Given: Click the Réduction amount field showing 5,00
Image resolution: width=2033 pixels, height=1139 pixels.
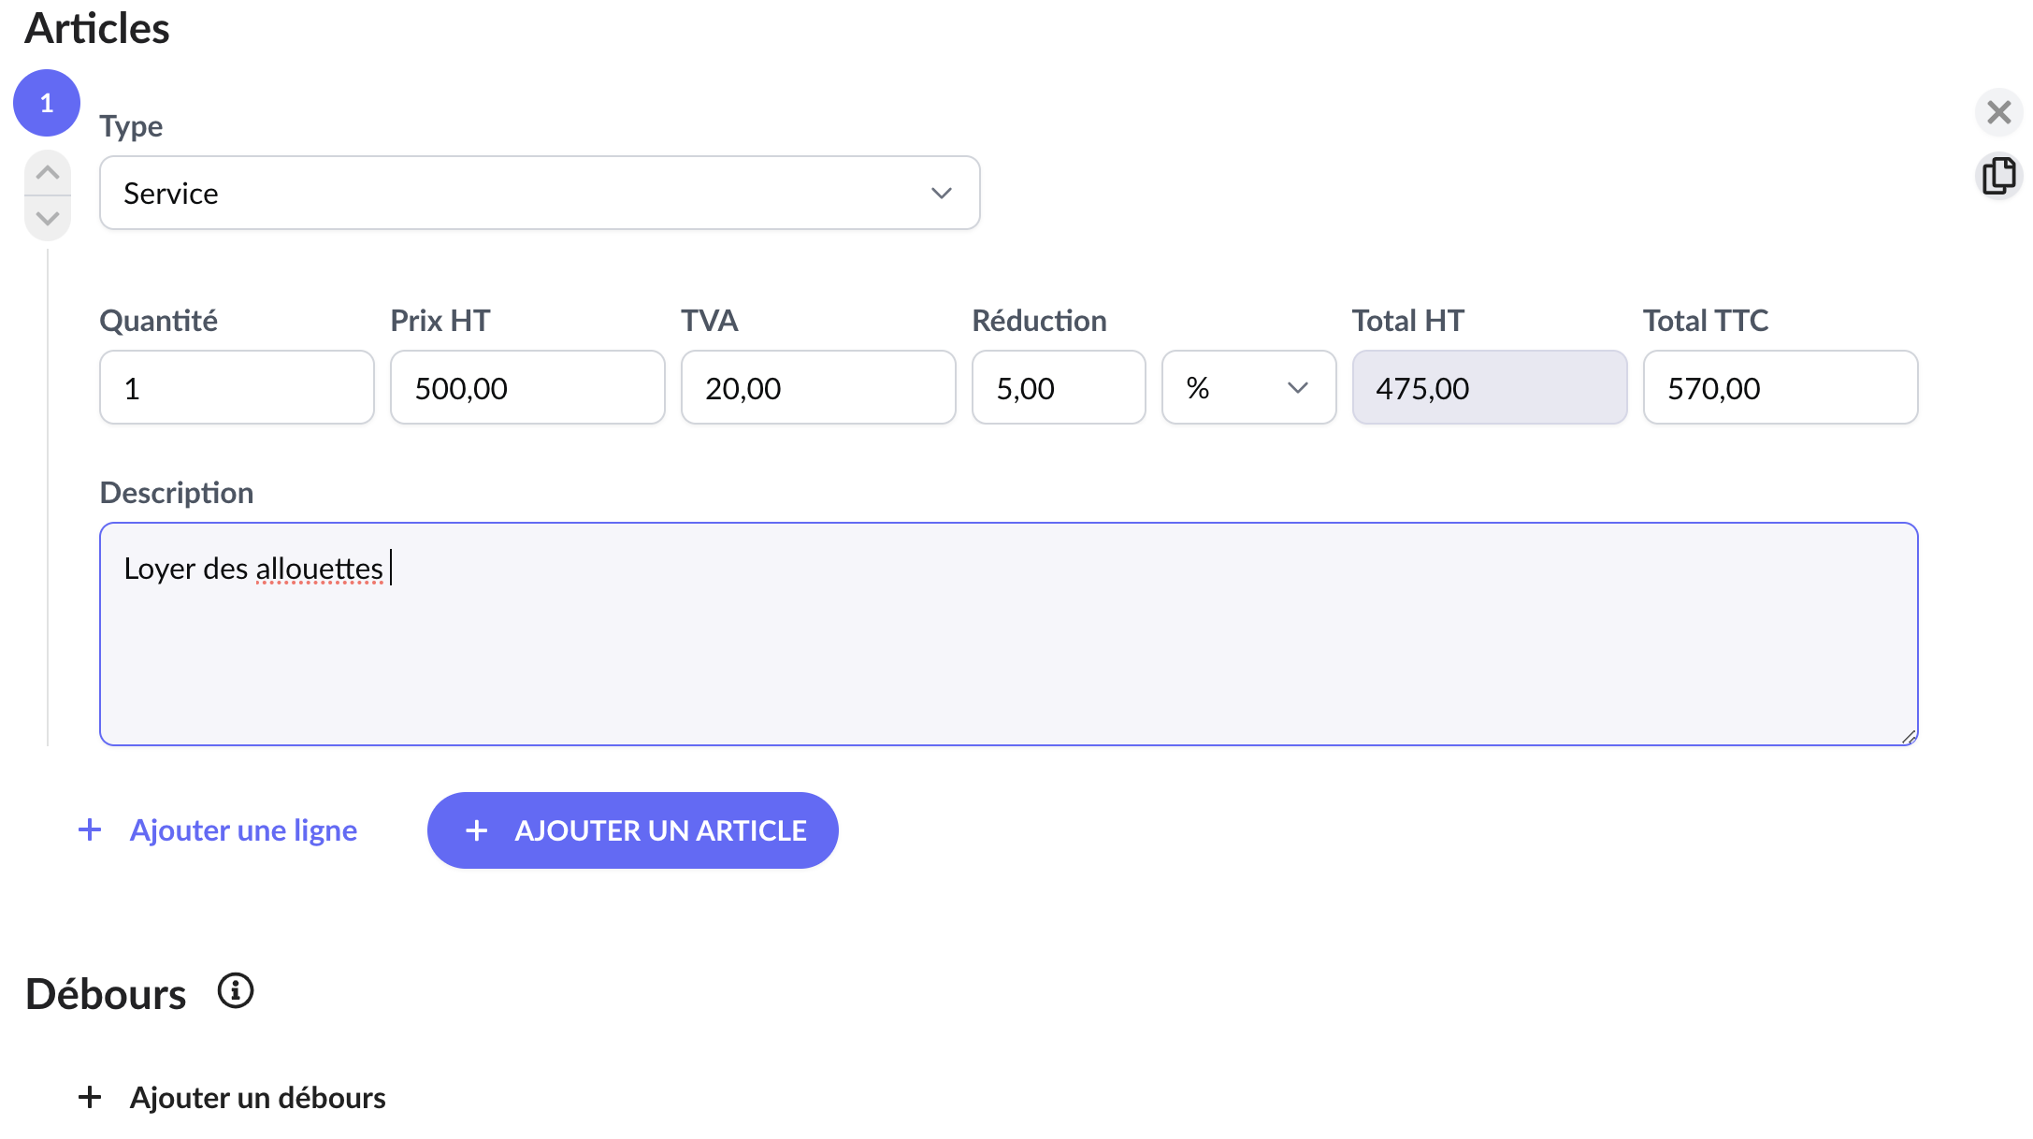Looking at the screenshot, I should pos(1059,387).
